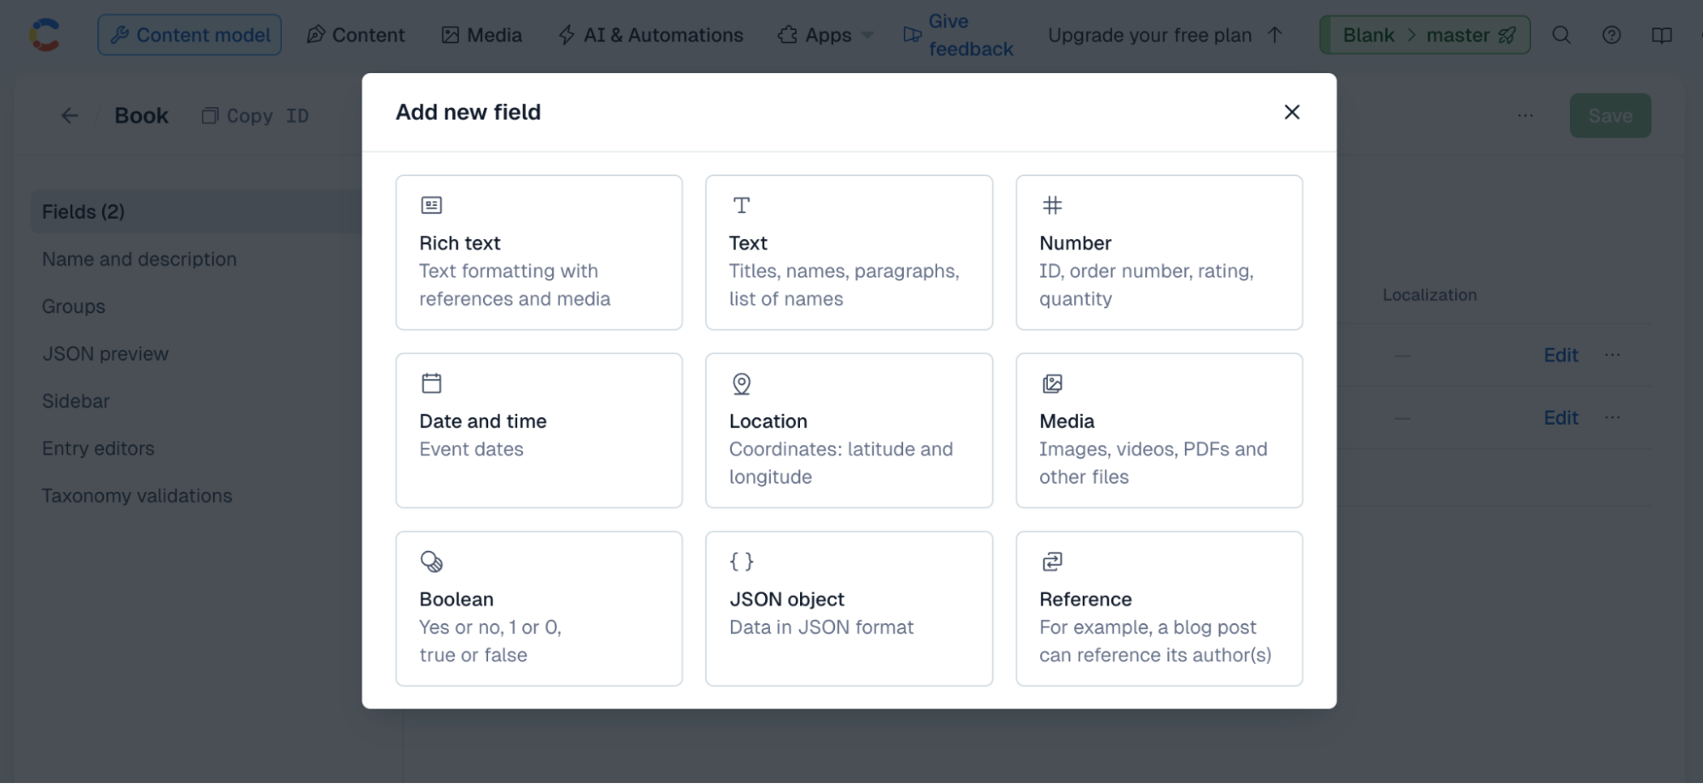Open the documentation book icon
This screenshot has height=784, width=1703.
(1661, 35)
